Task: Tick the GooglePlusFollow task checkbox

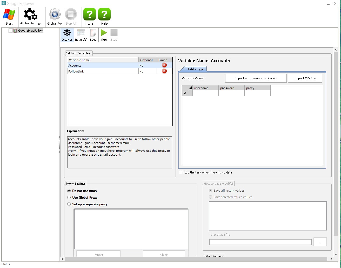Action: pos(10,31)
